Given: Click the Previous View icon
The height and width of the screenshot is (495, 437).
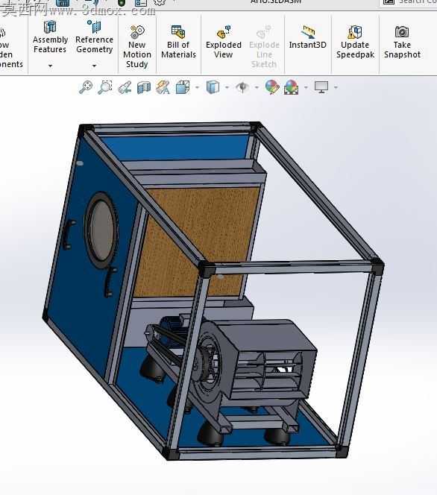Looking at the screenshot, I should [x=125, y=87].
